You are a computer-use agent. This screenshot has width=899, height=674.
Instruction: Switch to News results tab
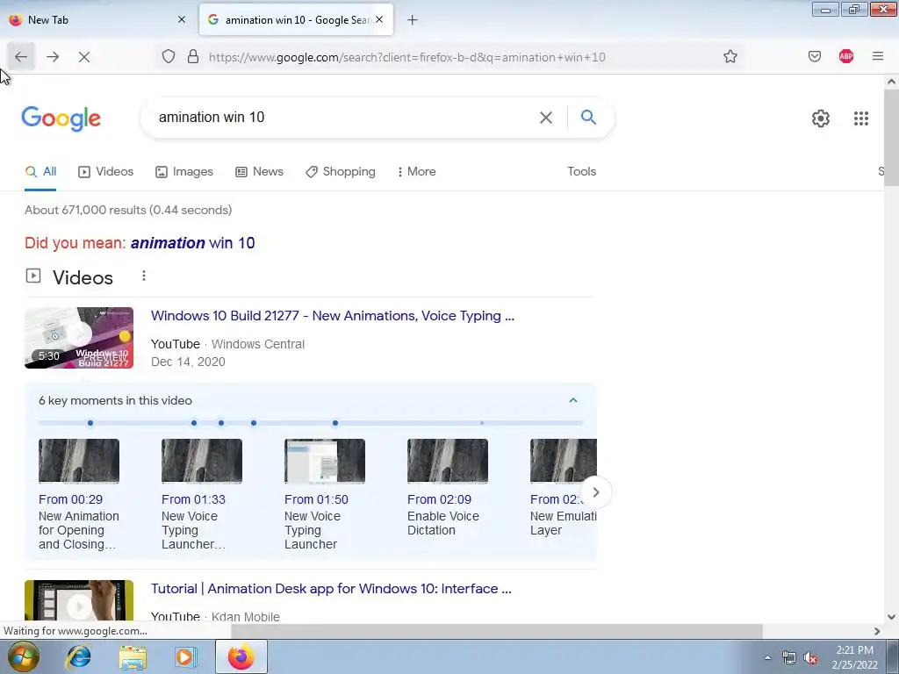(260, 171)
